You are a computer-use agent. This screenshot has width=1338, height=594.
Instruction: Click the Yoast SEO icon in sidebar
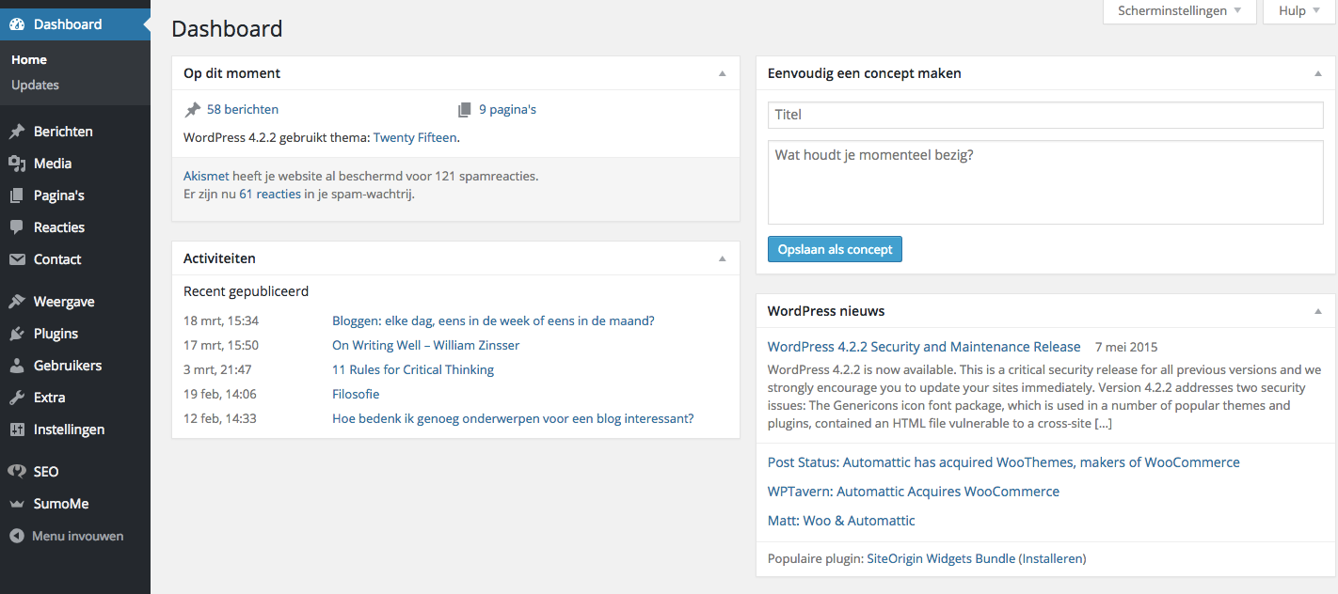pos(17,472)
